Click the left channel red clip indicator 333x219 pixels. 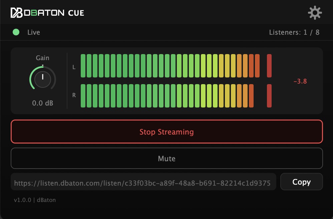click(x=269, y=66)
